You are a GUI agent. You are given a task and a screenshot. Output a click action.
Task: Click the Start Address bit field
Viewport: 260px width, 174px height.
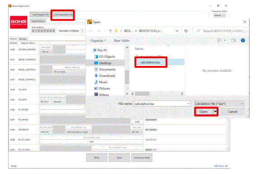click(x=43, y=31)
